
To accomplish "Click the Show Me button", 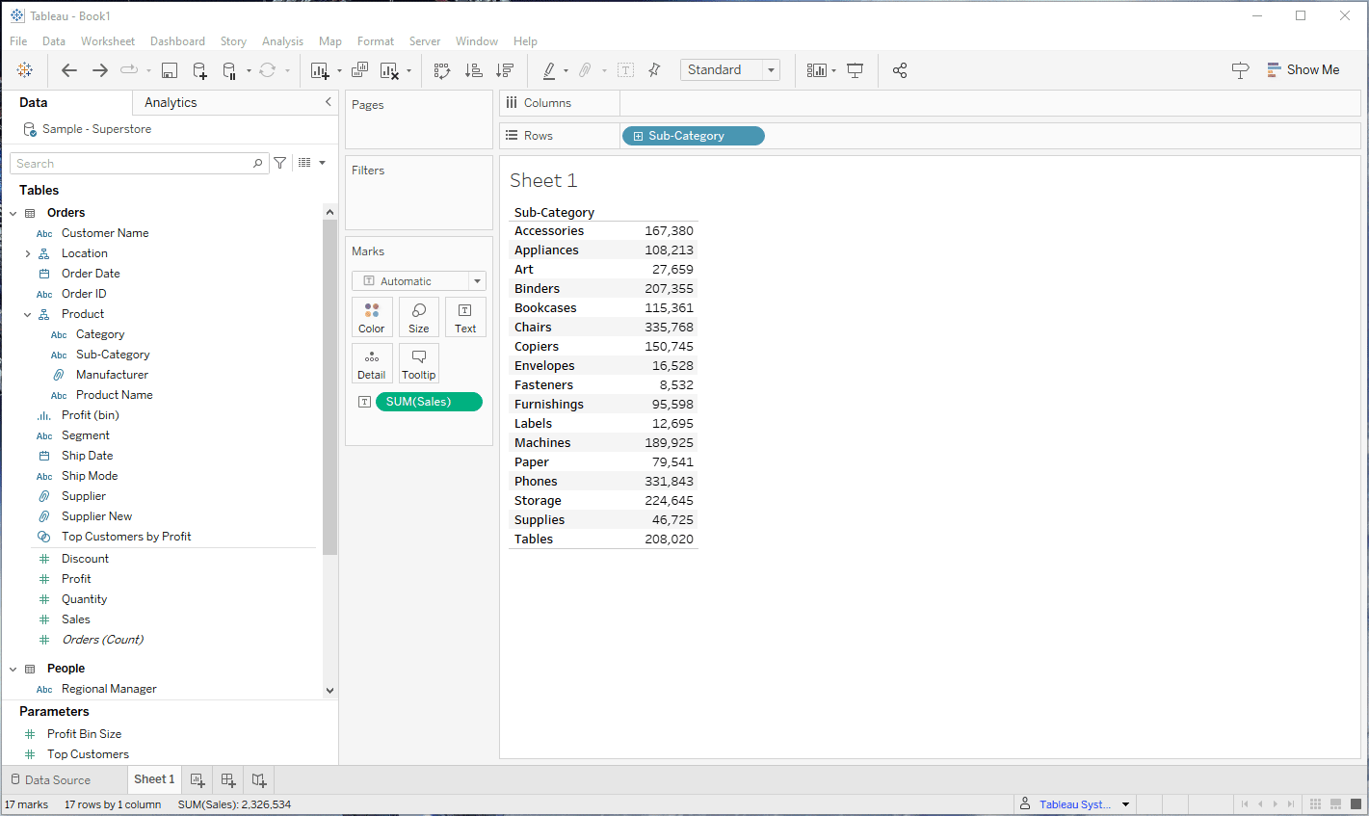I will click(x=1302, y=70).
